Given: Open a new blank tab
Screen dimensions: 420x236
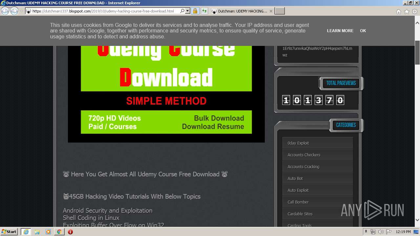Looking at the screenshot, I should click(x=280, y=11).
